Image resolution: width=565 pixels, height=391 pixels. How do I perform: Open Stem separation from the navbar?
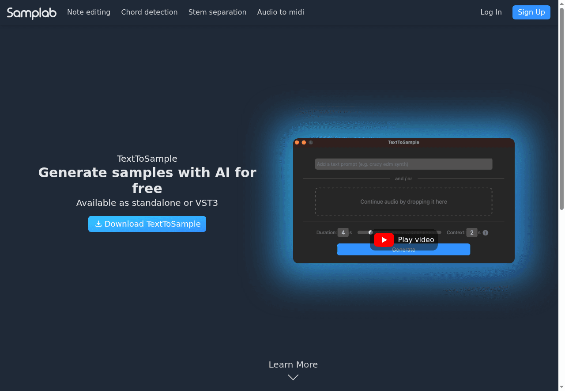pos(217,12)
